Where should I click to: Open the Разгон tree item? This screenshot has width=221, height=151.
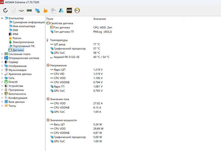click(17, 38)
